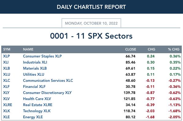Click the XLI symbol link

tap(6, 62)
